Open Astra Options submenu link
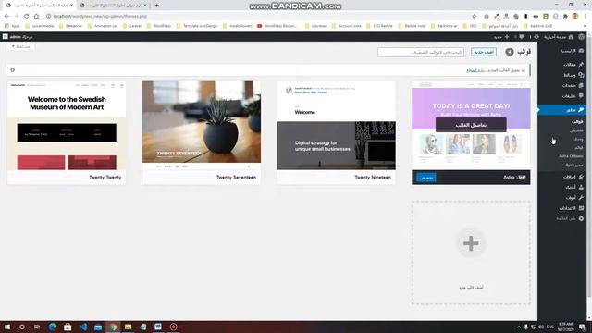592x333 pixels. (x=571, y=156)
